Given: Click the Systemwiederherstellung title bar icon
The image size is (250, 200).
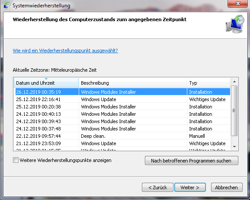Looking at the screenshot, I should pos(7,5).
